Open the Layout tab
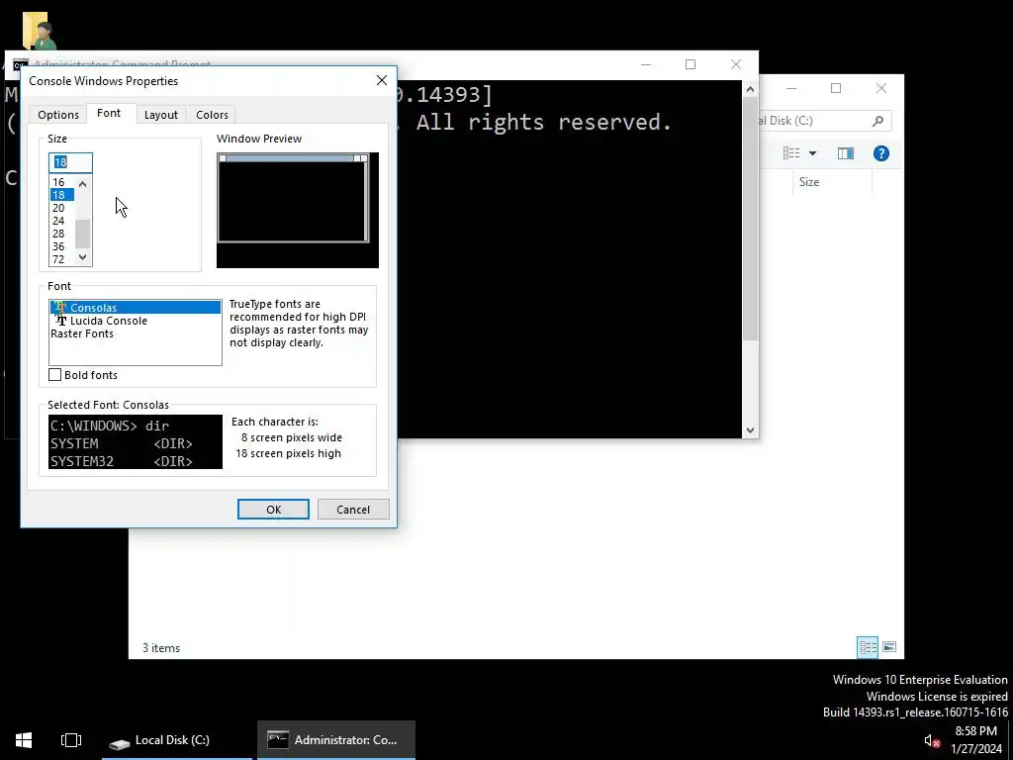Image resolution: width=1013 pixels, height=760 pixels. 161,115
